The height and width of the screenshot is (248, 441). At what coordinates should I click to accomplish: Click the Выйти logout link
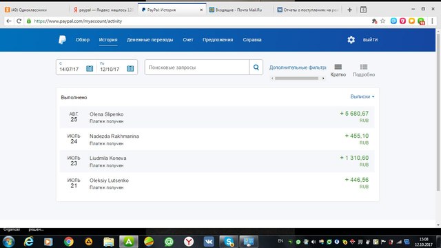[x=370, y=40]
